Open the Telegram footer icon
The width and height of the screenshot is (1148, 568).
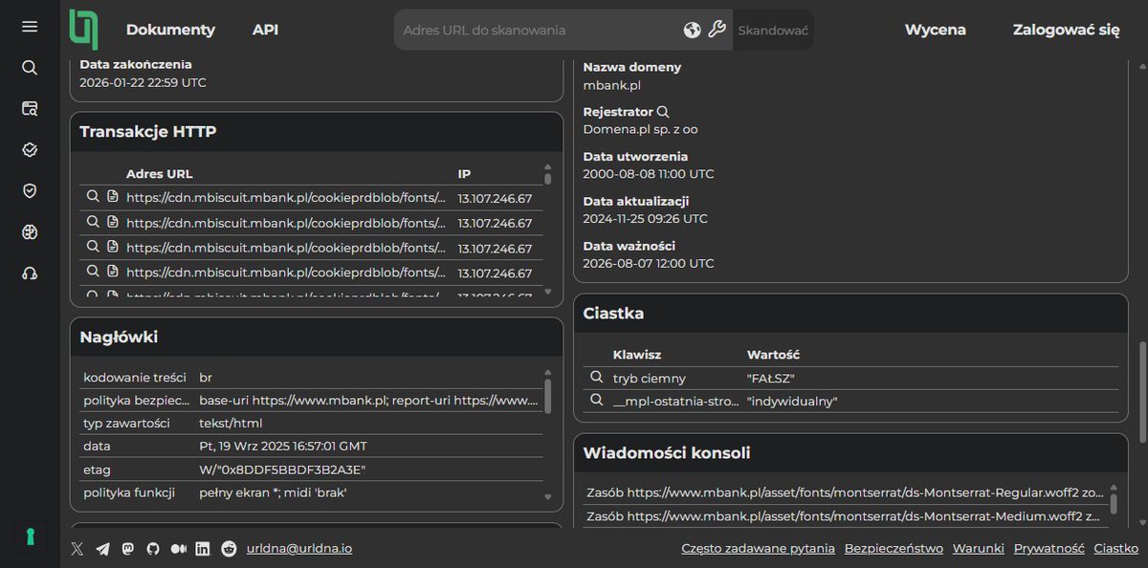(x=102, y=549)
